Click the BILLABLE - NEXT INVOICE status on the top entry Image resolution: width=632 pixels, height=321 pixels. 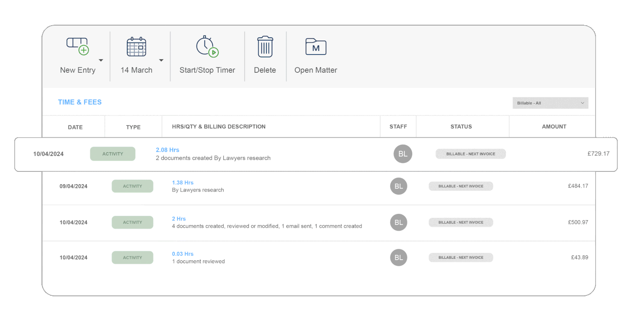coord(471,154)
